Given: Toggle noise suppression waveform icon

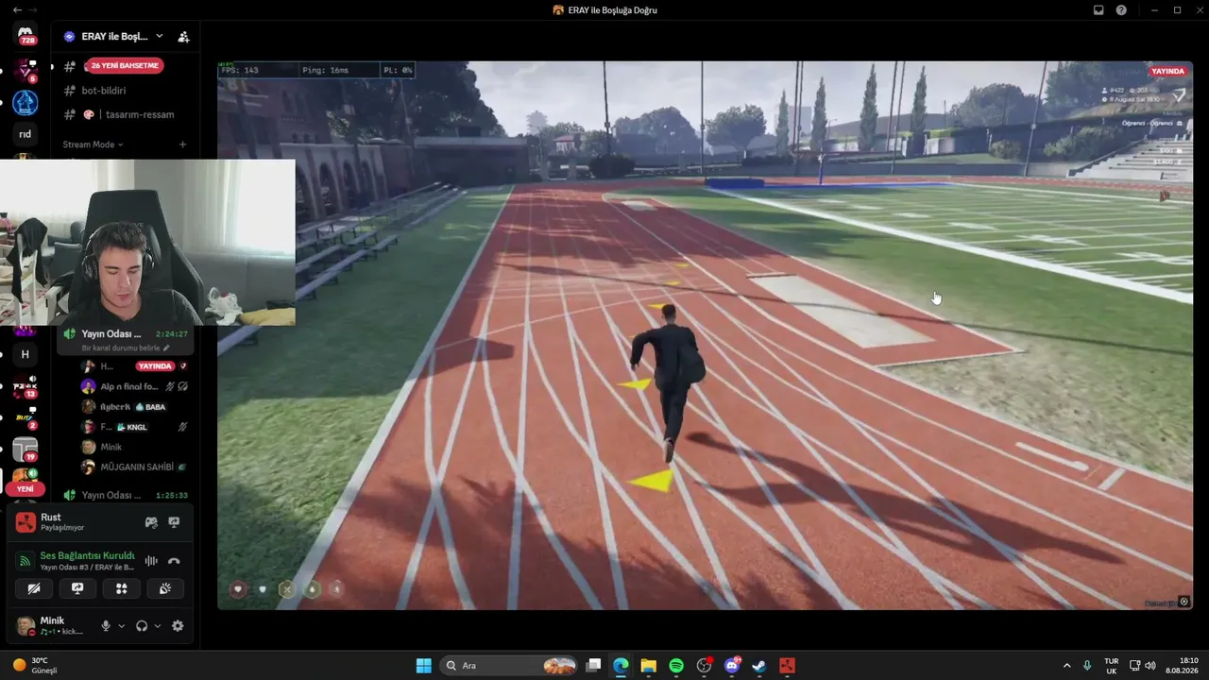Looking at the screenshot, I should coord(151,561).
